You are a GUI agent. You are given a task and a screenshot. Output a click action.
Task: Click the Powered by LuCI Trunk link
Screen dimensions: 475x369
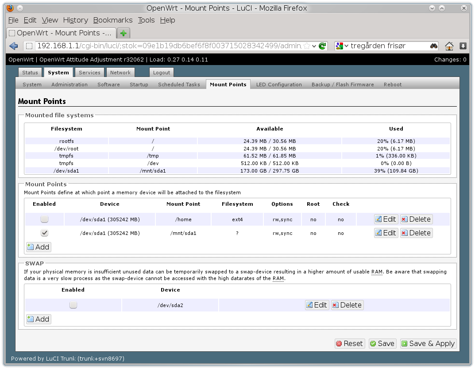pyautogui.click(x=68, y=359)
